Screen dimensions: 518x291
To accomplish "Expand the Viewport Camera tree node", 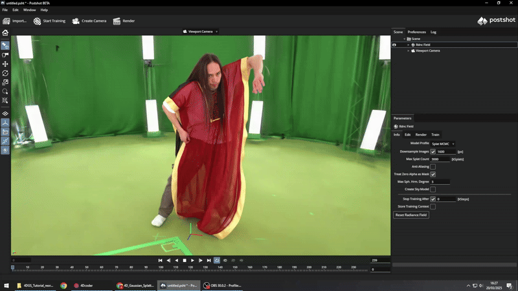I will [x=408, y=50].
